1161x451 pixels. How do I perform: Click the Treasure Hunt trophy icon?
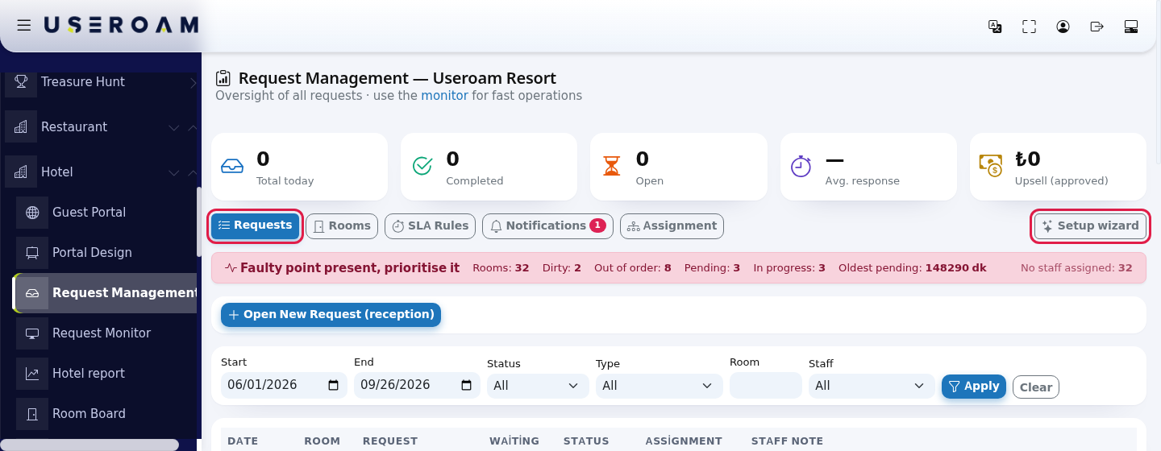[21, 81]
